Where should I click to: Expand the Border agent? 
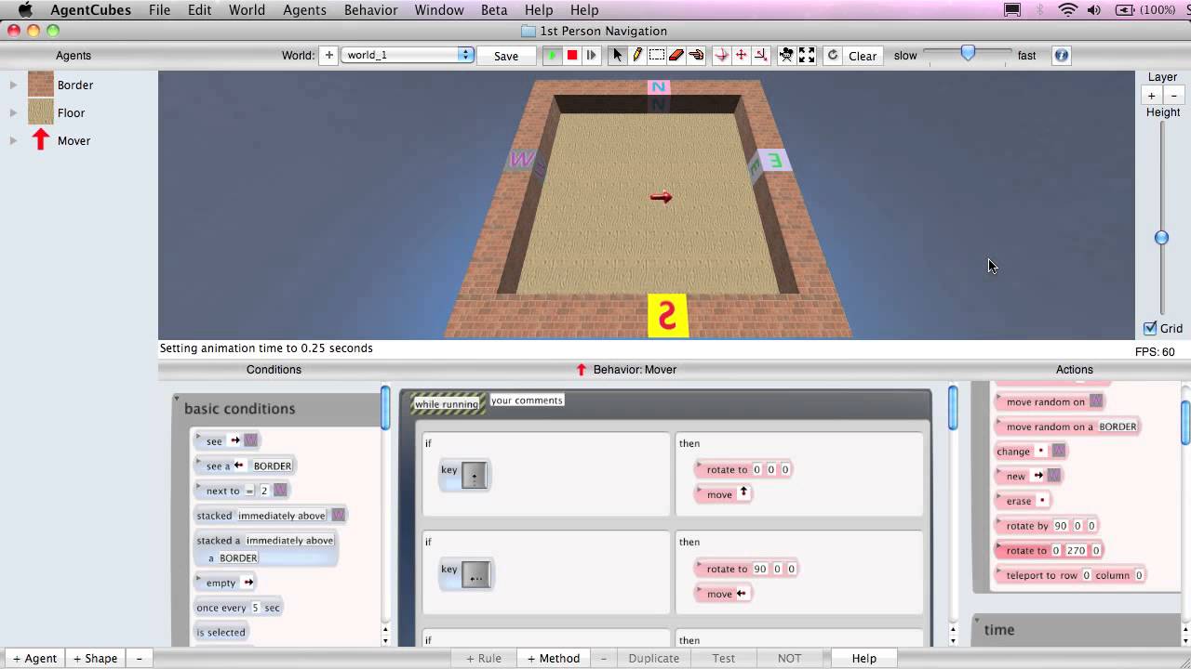(13, 85)
